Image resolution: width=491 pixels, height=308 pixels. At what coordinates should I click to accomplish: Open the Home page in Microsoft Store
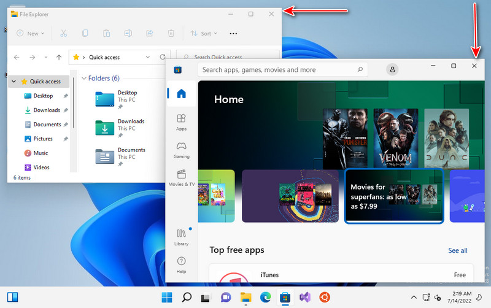pos(181,94)
